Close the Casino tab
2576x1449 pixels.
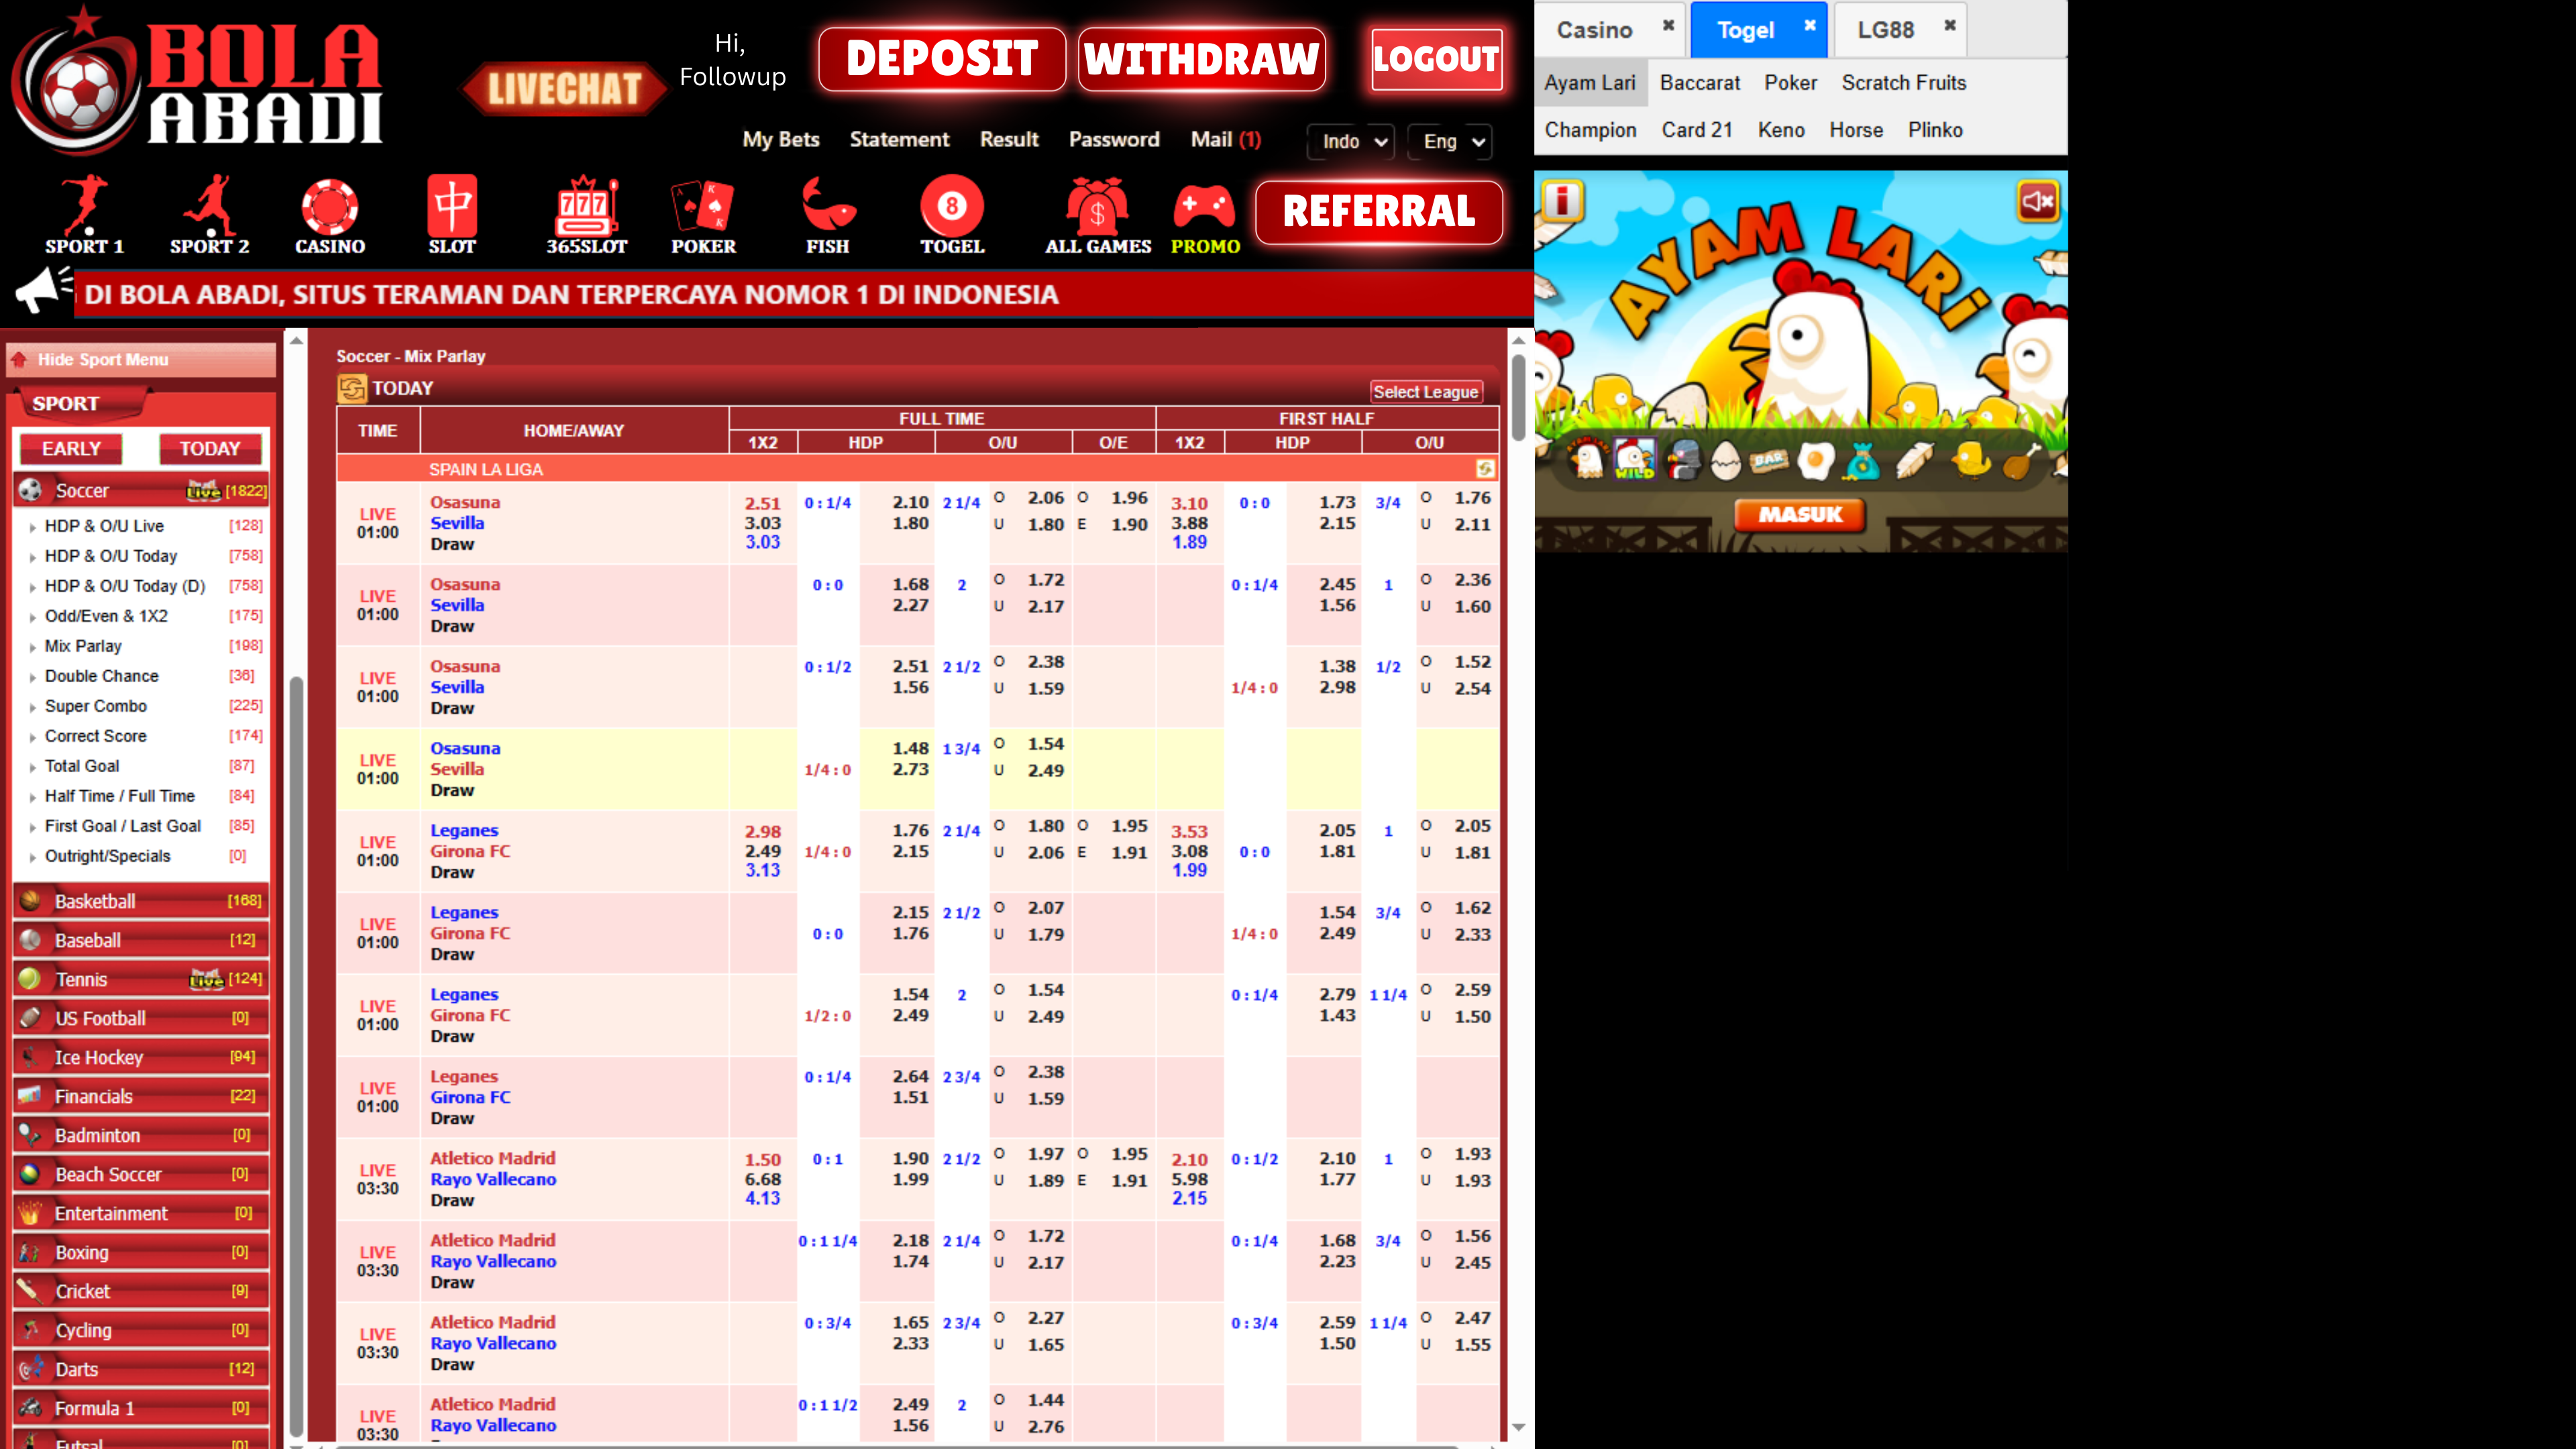pyautogui.click(x=1668, y=25)
